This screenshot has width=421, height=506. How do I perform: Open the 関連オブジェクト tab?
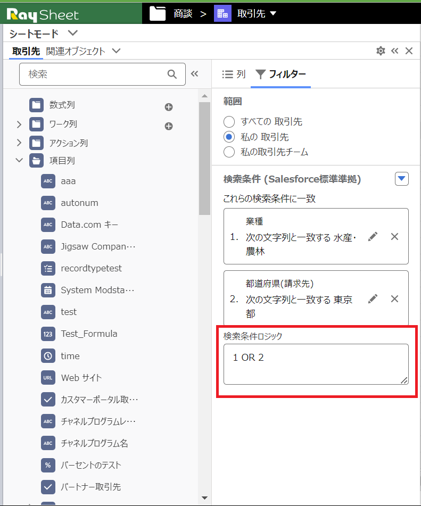coord(76,51)
